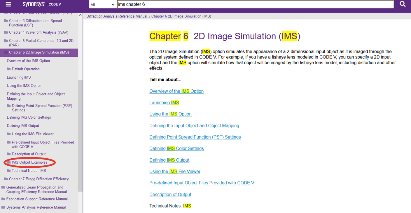The width and height of the screenshot is (411, 213).
Task: Click folder icon beside Fabrication Support Reference Manual
Action: [x=3, y=199]
